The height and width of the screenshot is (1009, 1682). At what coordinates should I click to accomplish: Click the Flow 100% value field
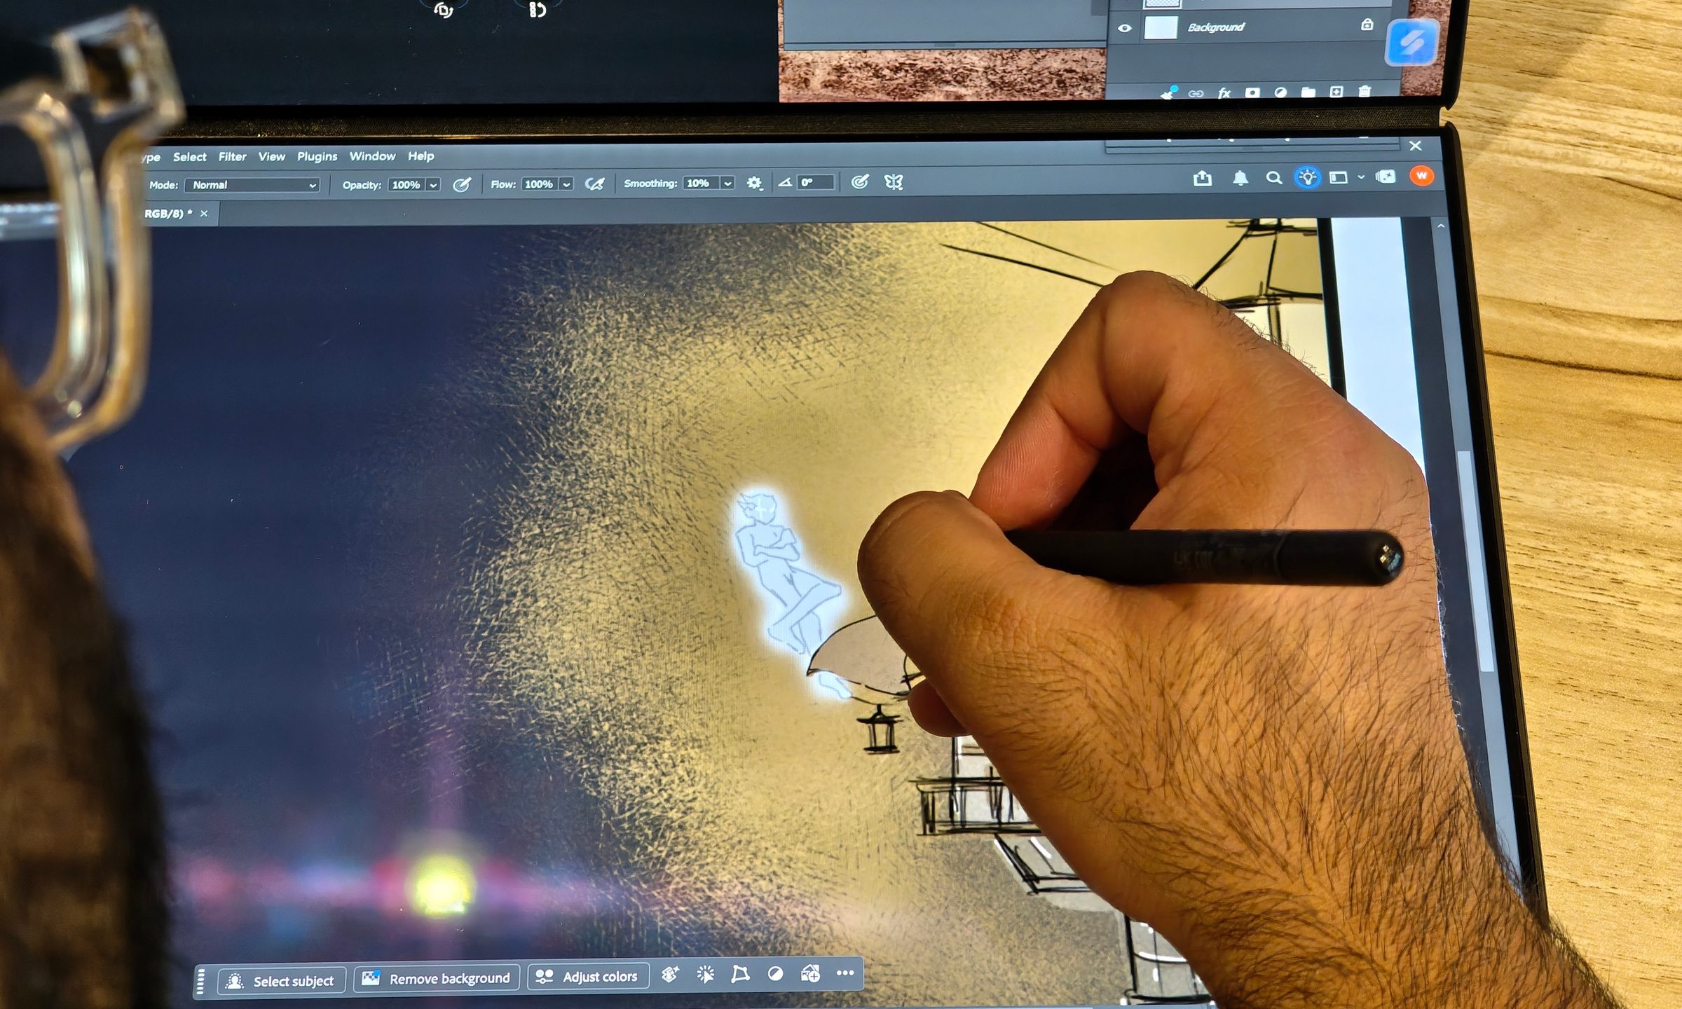point(539,184)
